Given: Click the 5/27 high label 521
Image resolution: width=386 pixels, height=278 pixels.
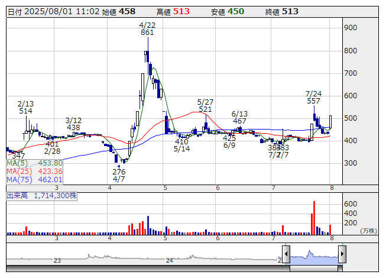Looking at the screenshot, I should pyautogui.click(x=205, y=109).
